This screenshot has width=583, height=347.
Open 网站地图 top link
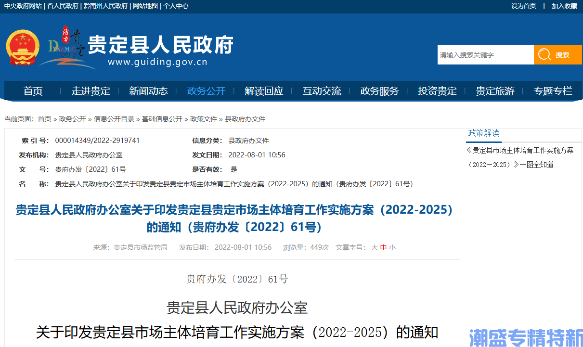coord(145,6)
